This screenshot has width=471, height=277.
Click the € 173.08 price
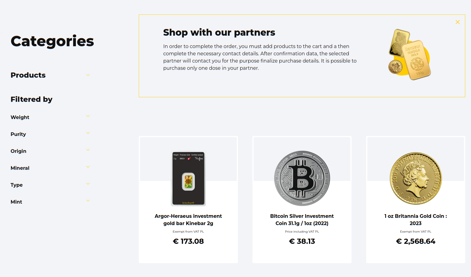188,241
